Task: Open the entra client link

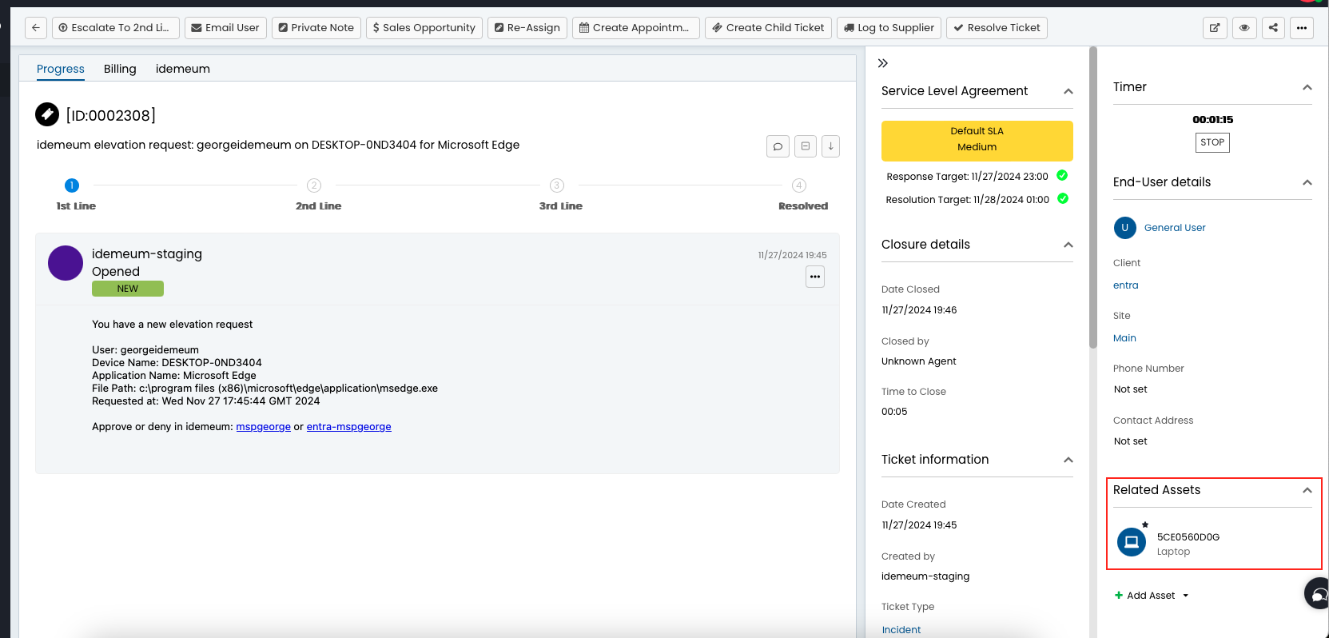Action: pos(1126,285)
